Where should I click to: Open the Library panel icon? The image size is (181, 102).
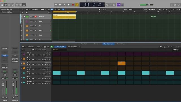2,5
